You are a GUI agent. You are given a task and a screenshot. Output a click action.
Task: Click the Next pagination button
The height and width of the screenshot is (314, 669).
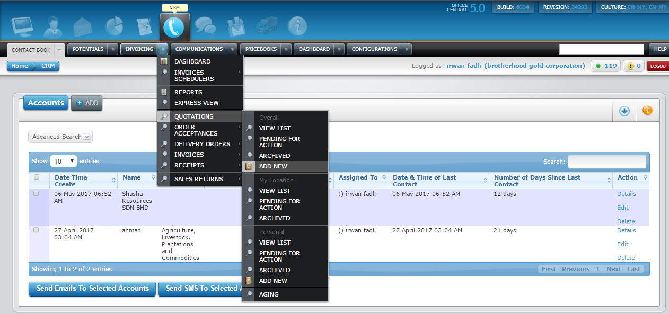[x=614, y=269]
